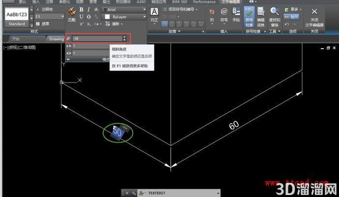Open the Arial font dropdown
This screenshot has height=197, width=339.
[x=124, y=9]
